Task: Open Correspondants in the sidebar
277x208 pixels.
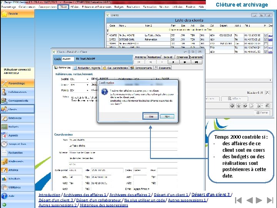Action: click(x=17, y=101)
